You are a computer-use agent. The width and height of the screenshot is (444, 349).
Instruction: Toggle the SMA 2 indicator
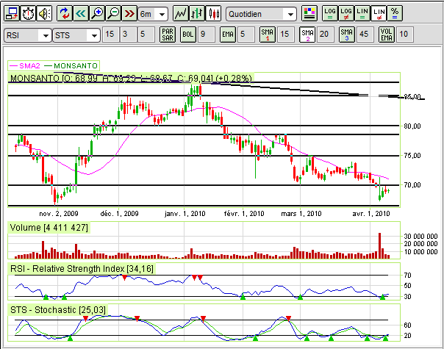307,35
